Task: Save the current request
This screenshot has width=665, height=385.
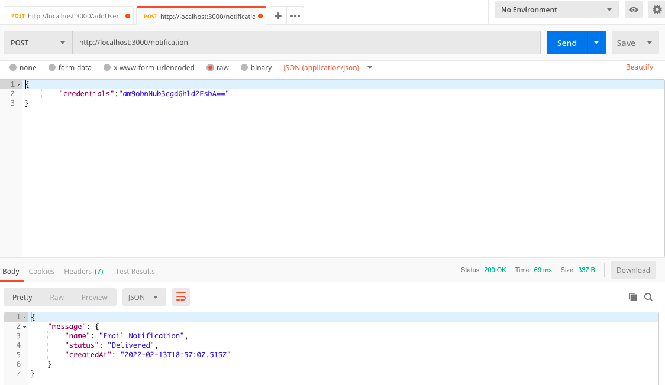Action: tap(626, 43)
